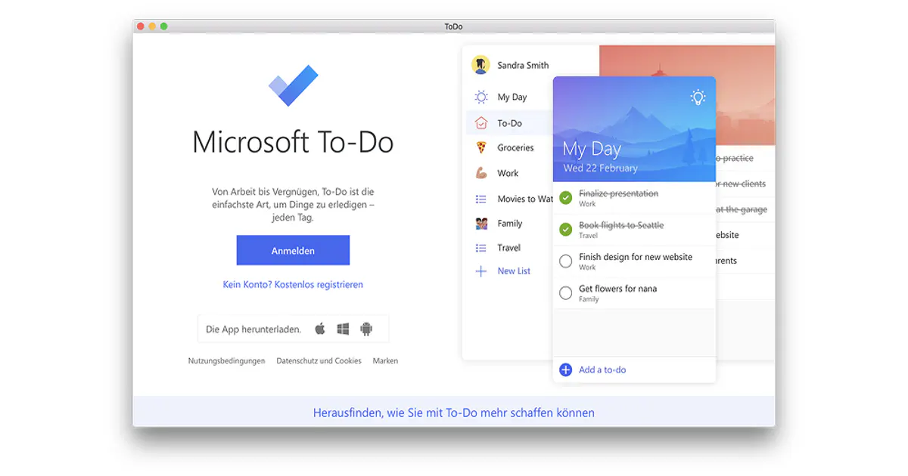Mark Finish design for new website complete

pos(565,261)
